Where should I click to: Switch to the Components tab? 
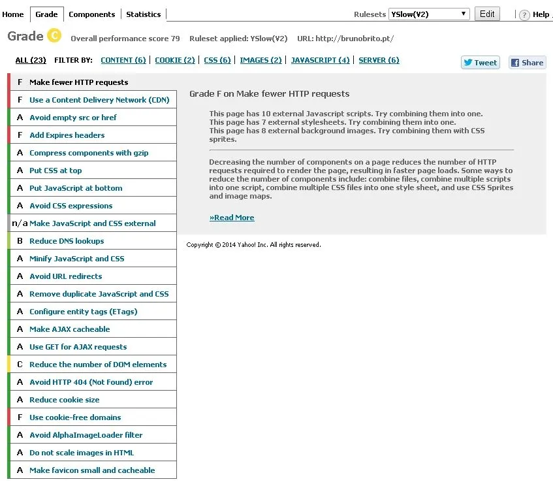[91, 14]
